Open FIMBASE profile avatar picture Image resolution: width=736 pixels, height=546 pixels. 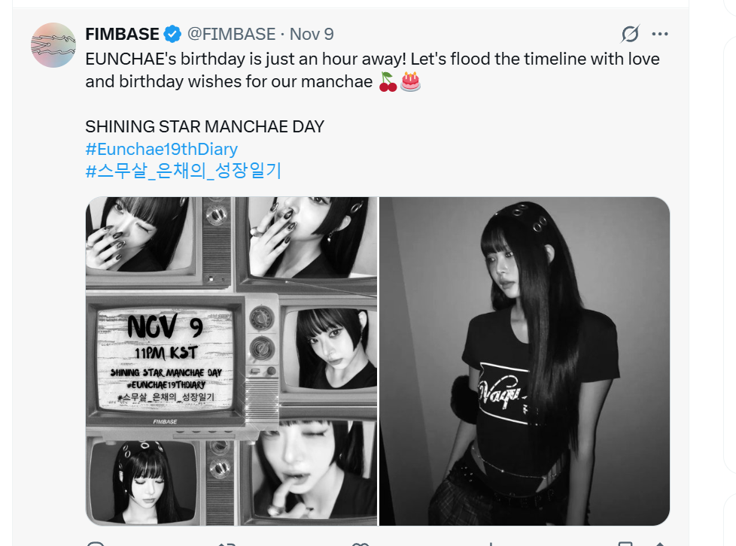tap(53, 45)
